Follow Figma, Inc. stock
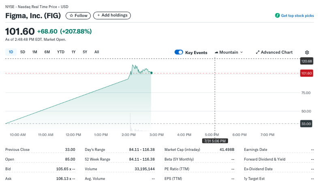 pyautogui.click(x=78, y=16)
